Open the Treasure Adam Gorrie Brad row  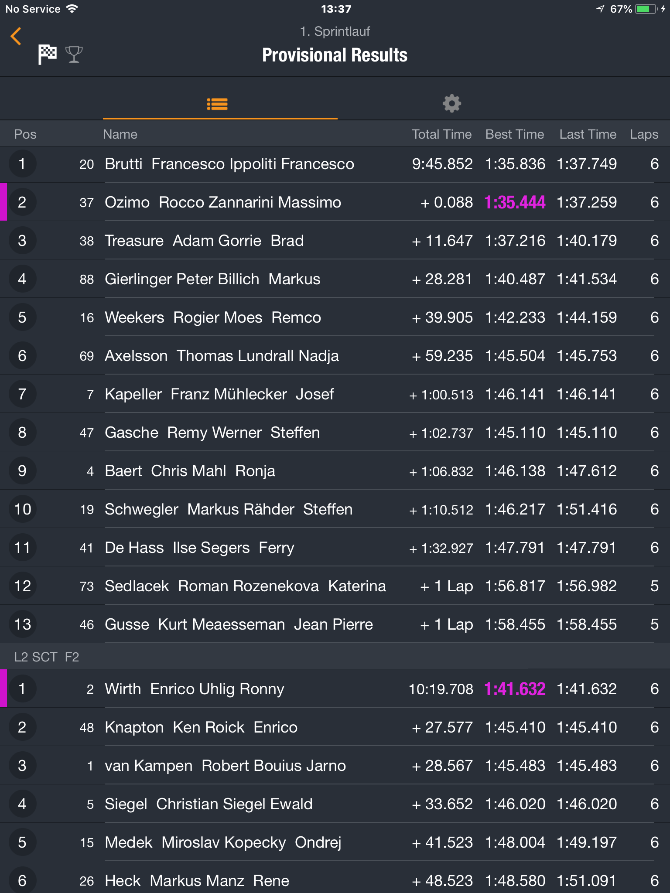coord(335,241)
